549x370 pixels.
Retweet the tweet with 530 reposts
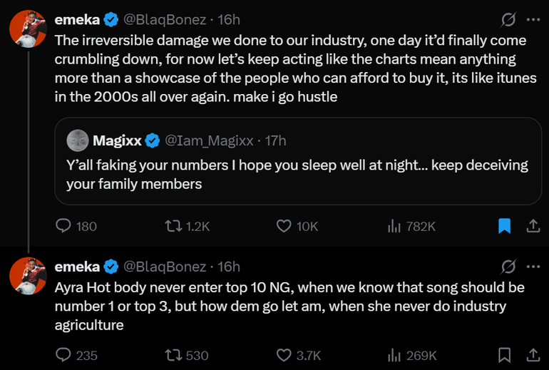173,354
